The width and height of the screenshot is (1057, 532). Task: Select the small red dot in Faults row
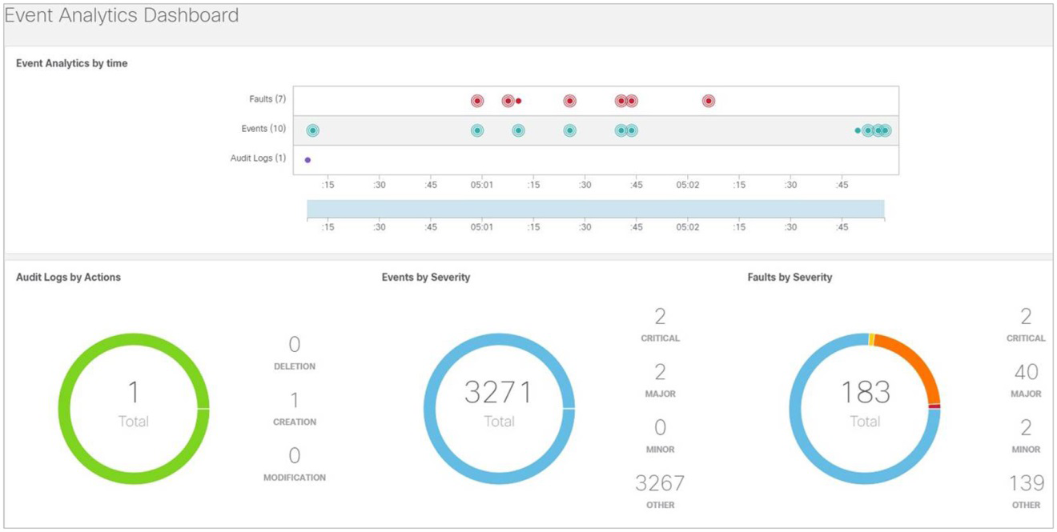point(519,101)
